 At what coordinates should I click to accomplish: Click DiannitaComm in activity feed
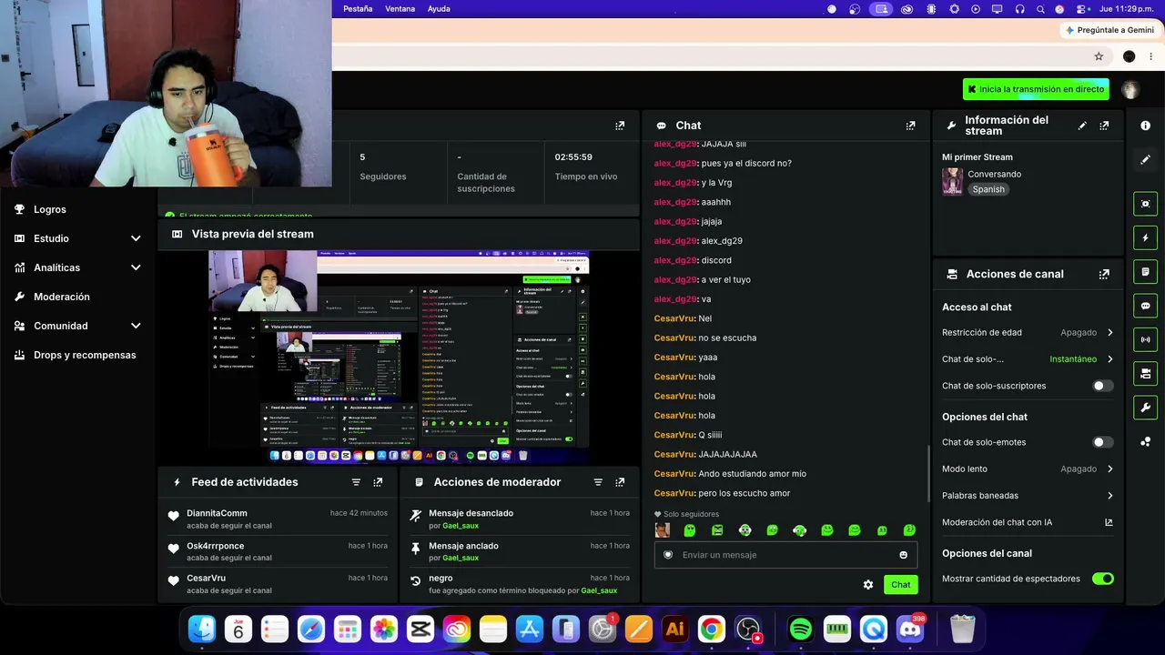coord(217,513)
